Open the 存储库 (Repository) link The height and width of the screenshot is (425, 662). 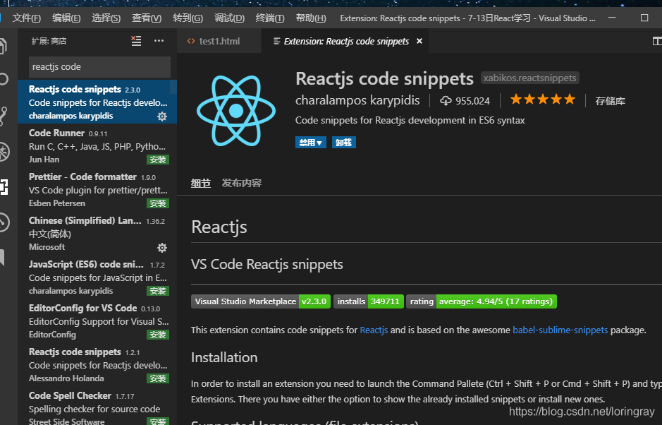(610, 101)
